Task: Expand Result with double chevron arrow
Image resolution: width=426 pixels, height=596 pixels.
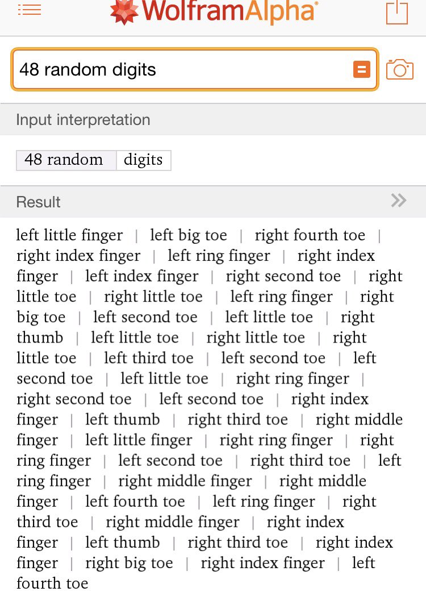Action: 399,201
